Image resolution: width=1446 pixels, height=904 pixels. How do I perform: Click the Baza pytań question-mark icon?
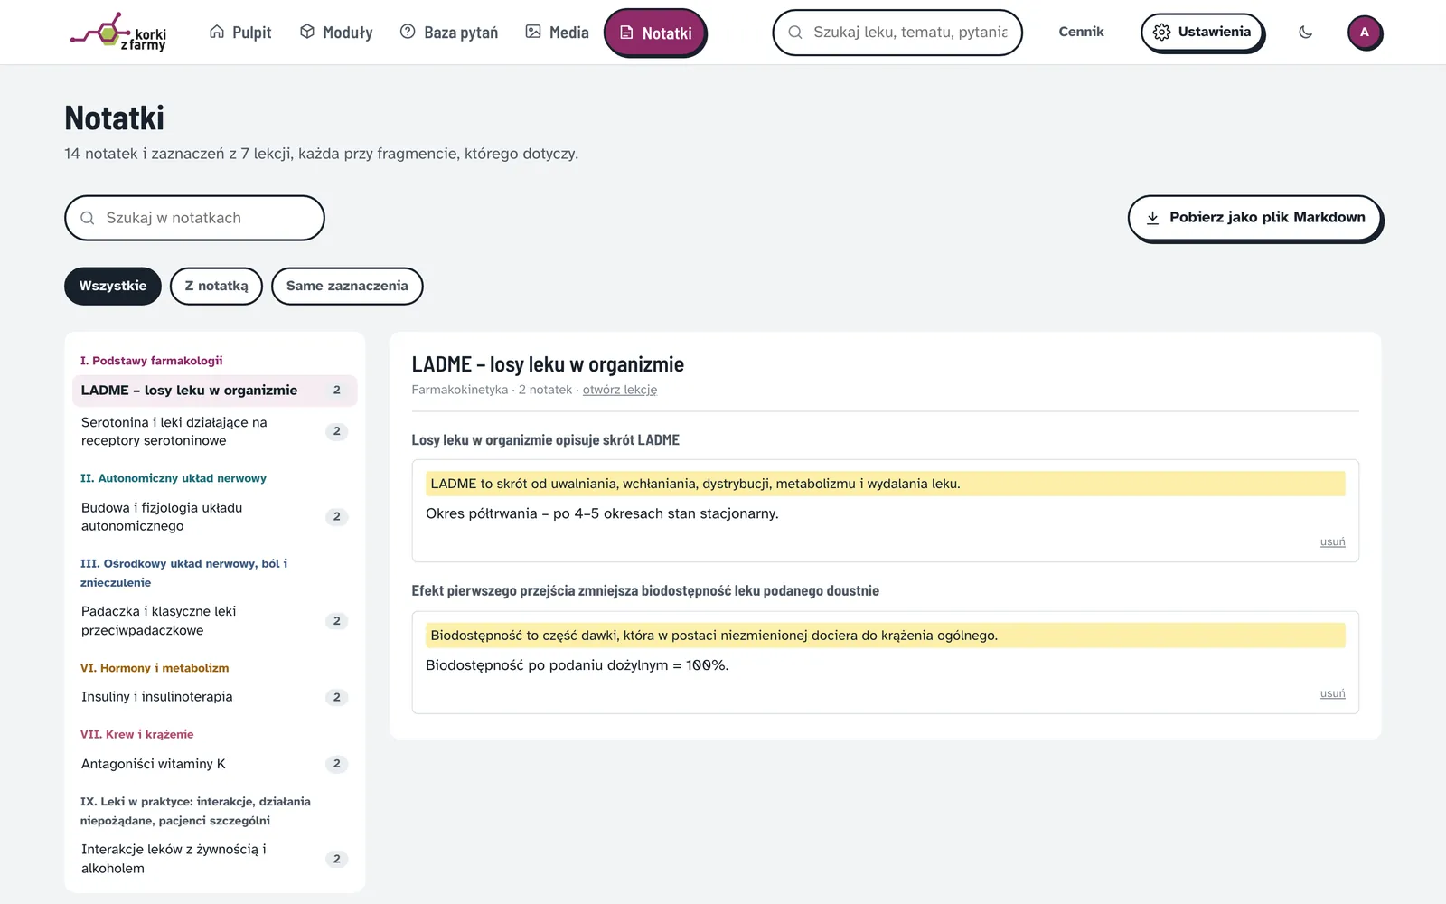click(x=408, y=32)
